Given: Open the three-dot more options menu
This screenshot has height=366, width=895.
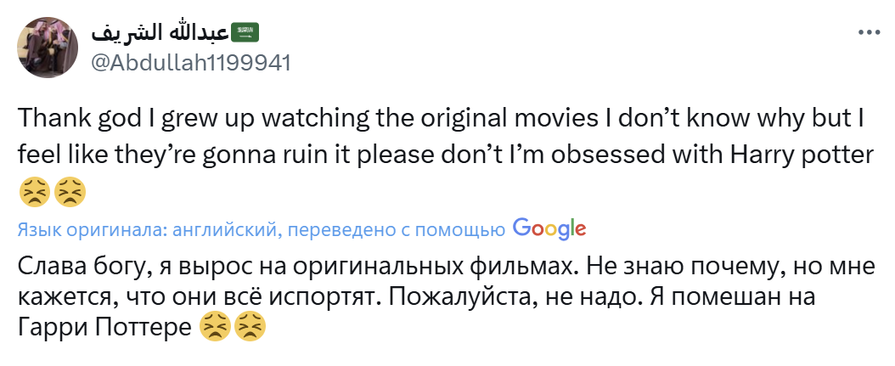Looking at the screenshot, I should point(869,32).
